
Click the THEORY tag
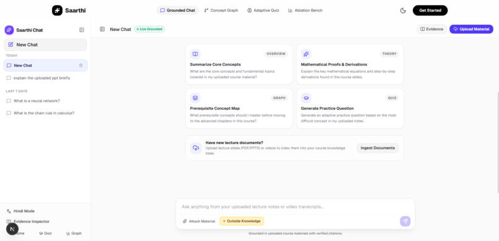[x=389, y=54]
